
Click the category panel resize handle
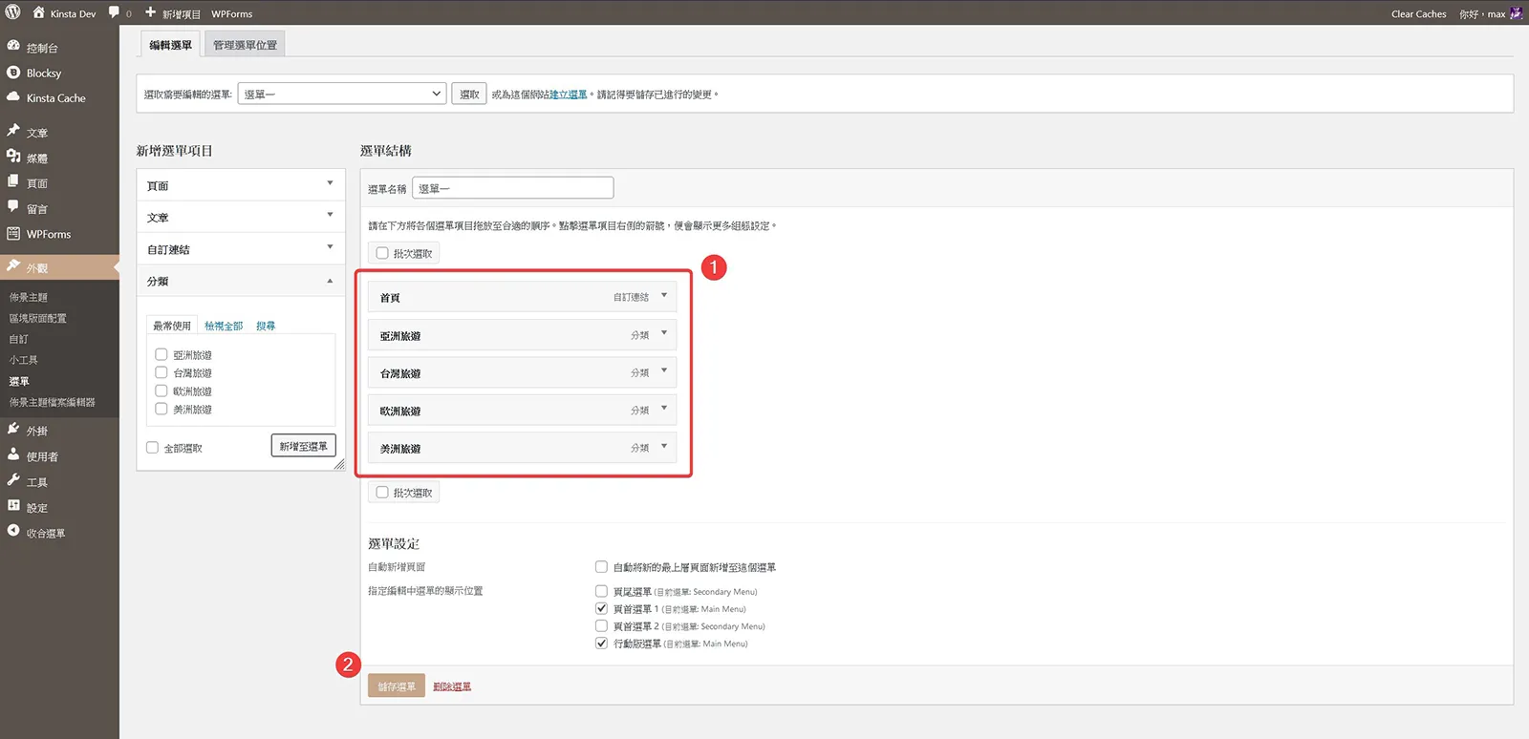pos(339,464)
